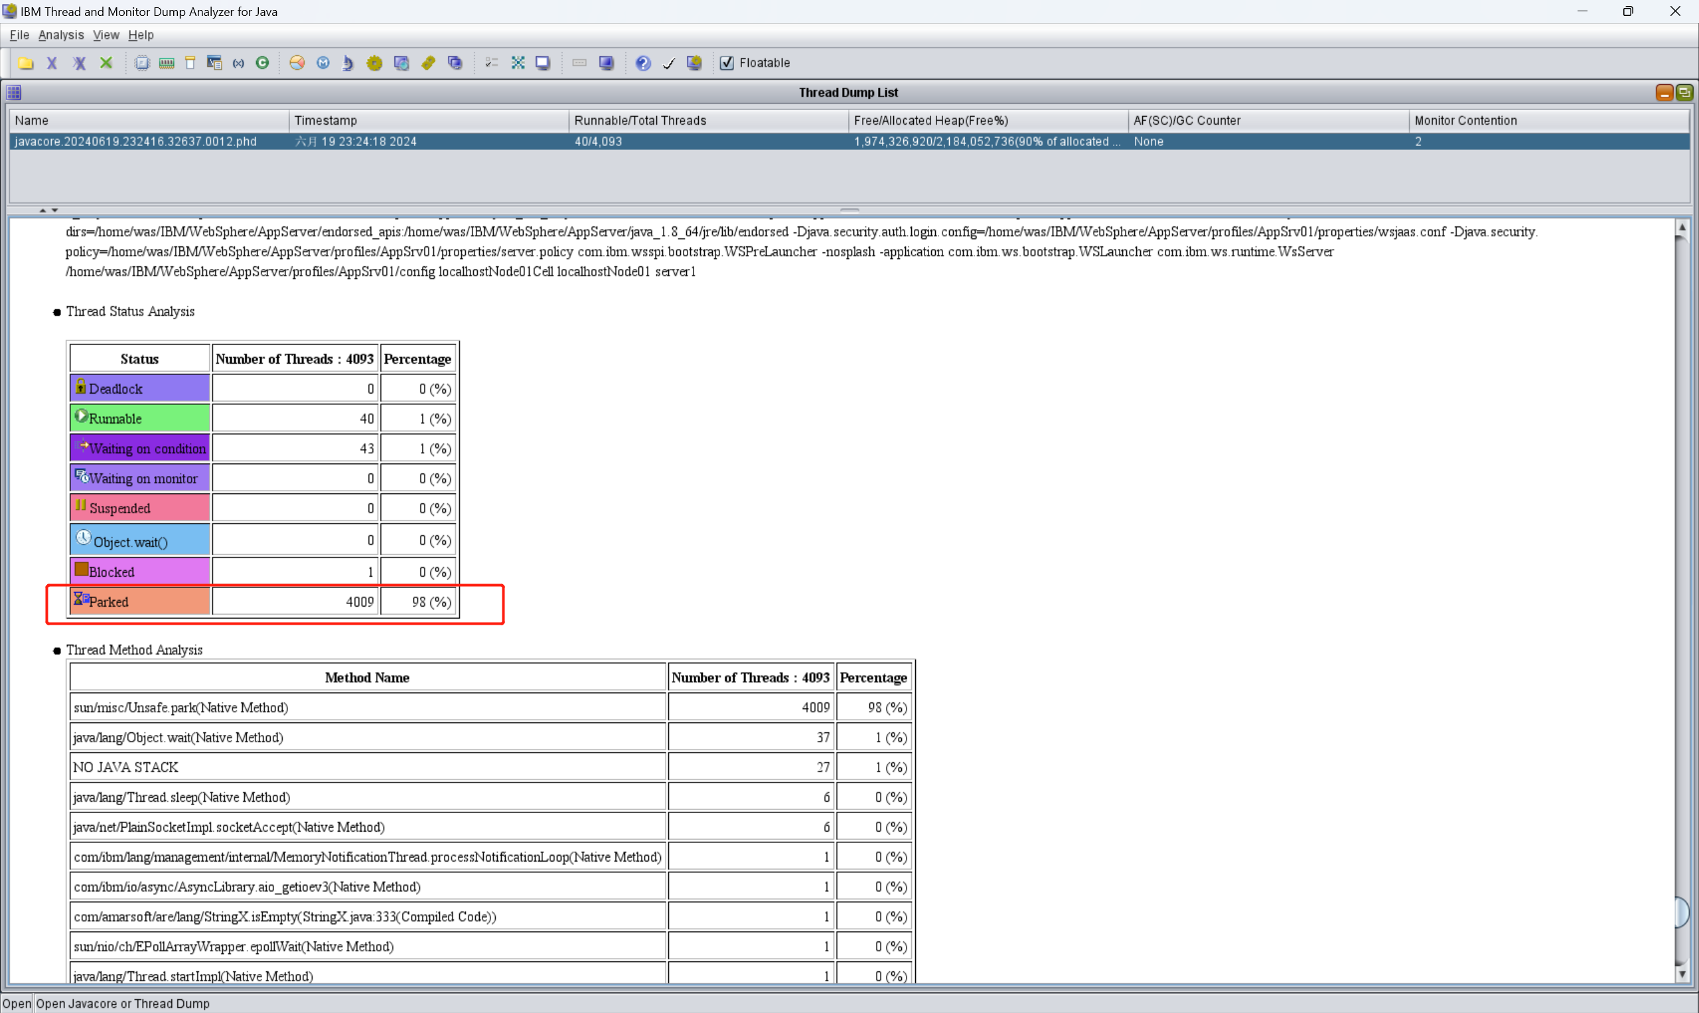Screen dimensions: 1699x1013
Task: Open the File menu
Action: (19, 35)
